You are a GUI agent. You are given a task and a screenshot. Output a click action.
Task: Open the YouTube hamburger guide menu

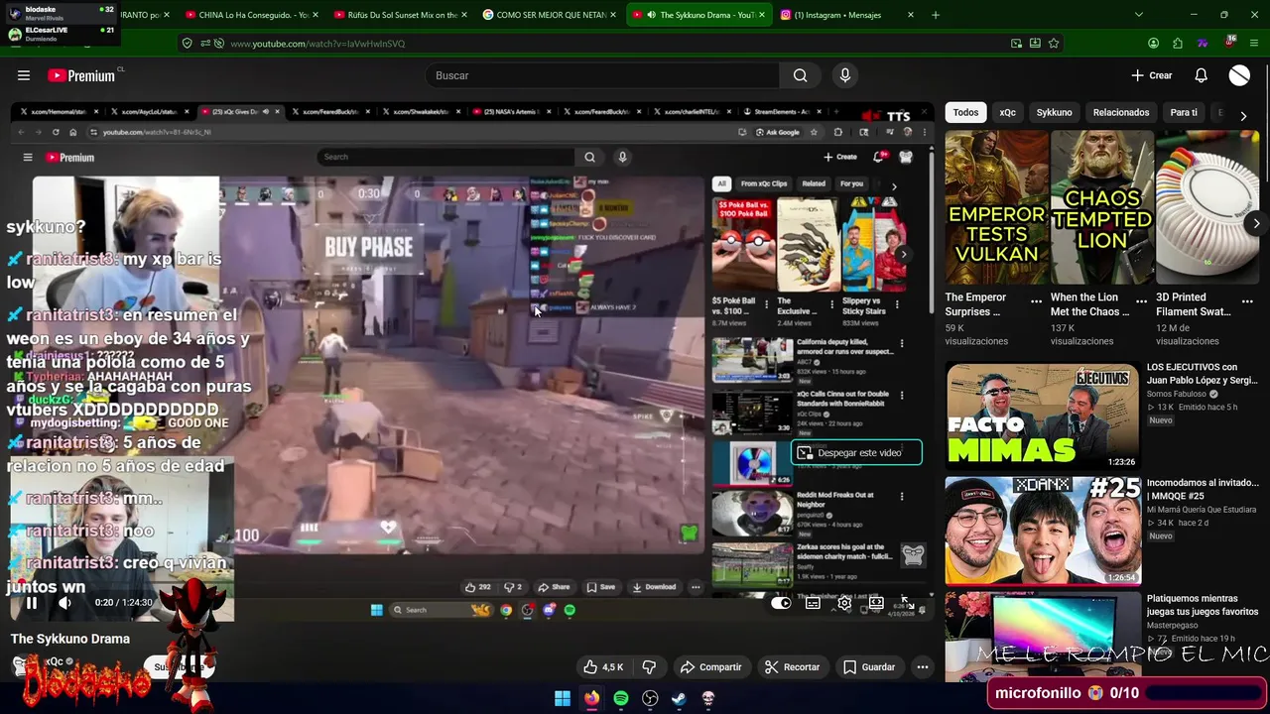24,75
